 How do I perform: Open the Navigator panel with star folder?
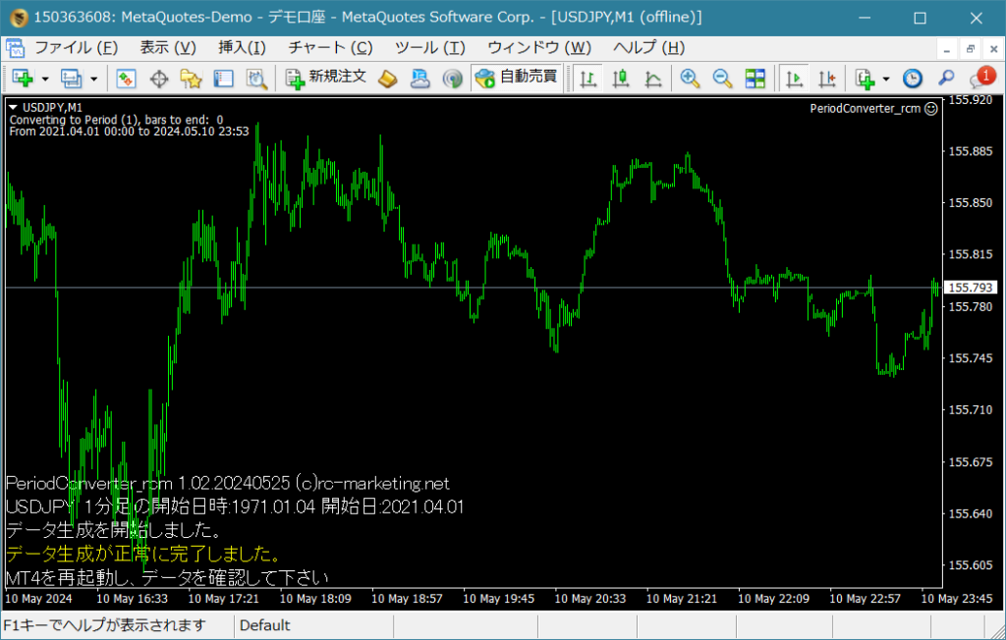(191, 79)
